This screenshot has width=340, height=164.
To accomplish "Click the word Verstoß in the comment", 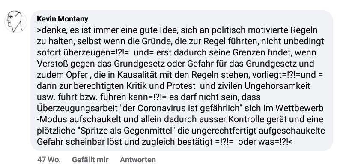I will pyautogui.click(x=52, y=64).
